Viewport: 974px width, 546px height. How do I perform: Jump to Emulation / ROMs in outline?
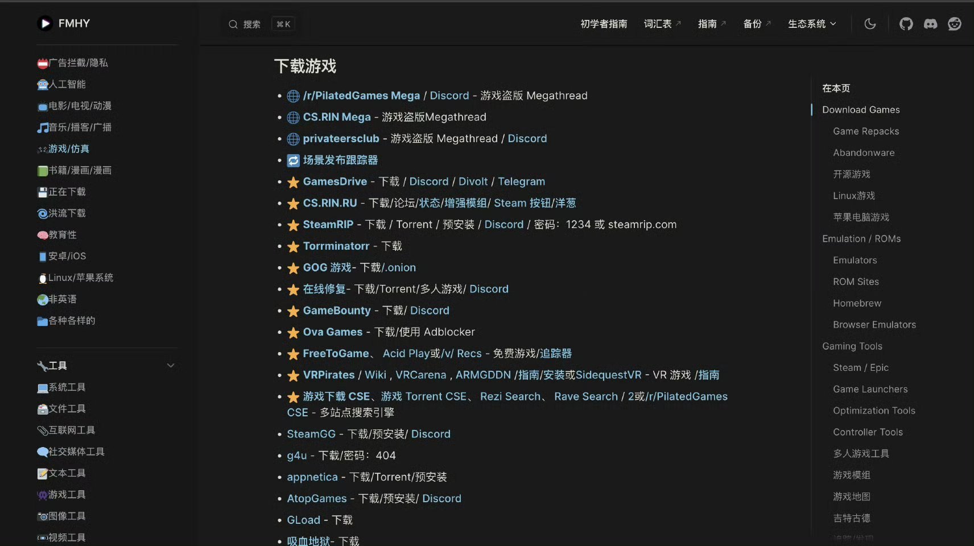(861, 239)
